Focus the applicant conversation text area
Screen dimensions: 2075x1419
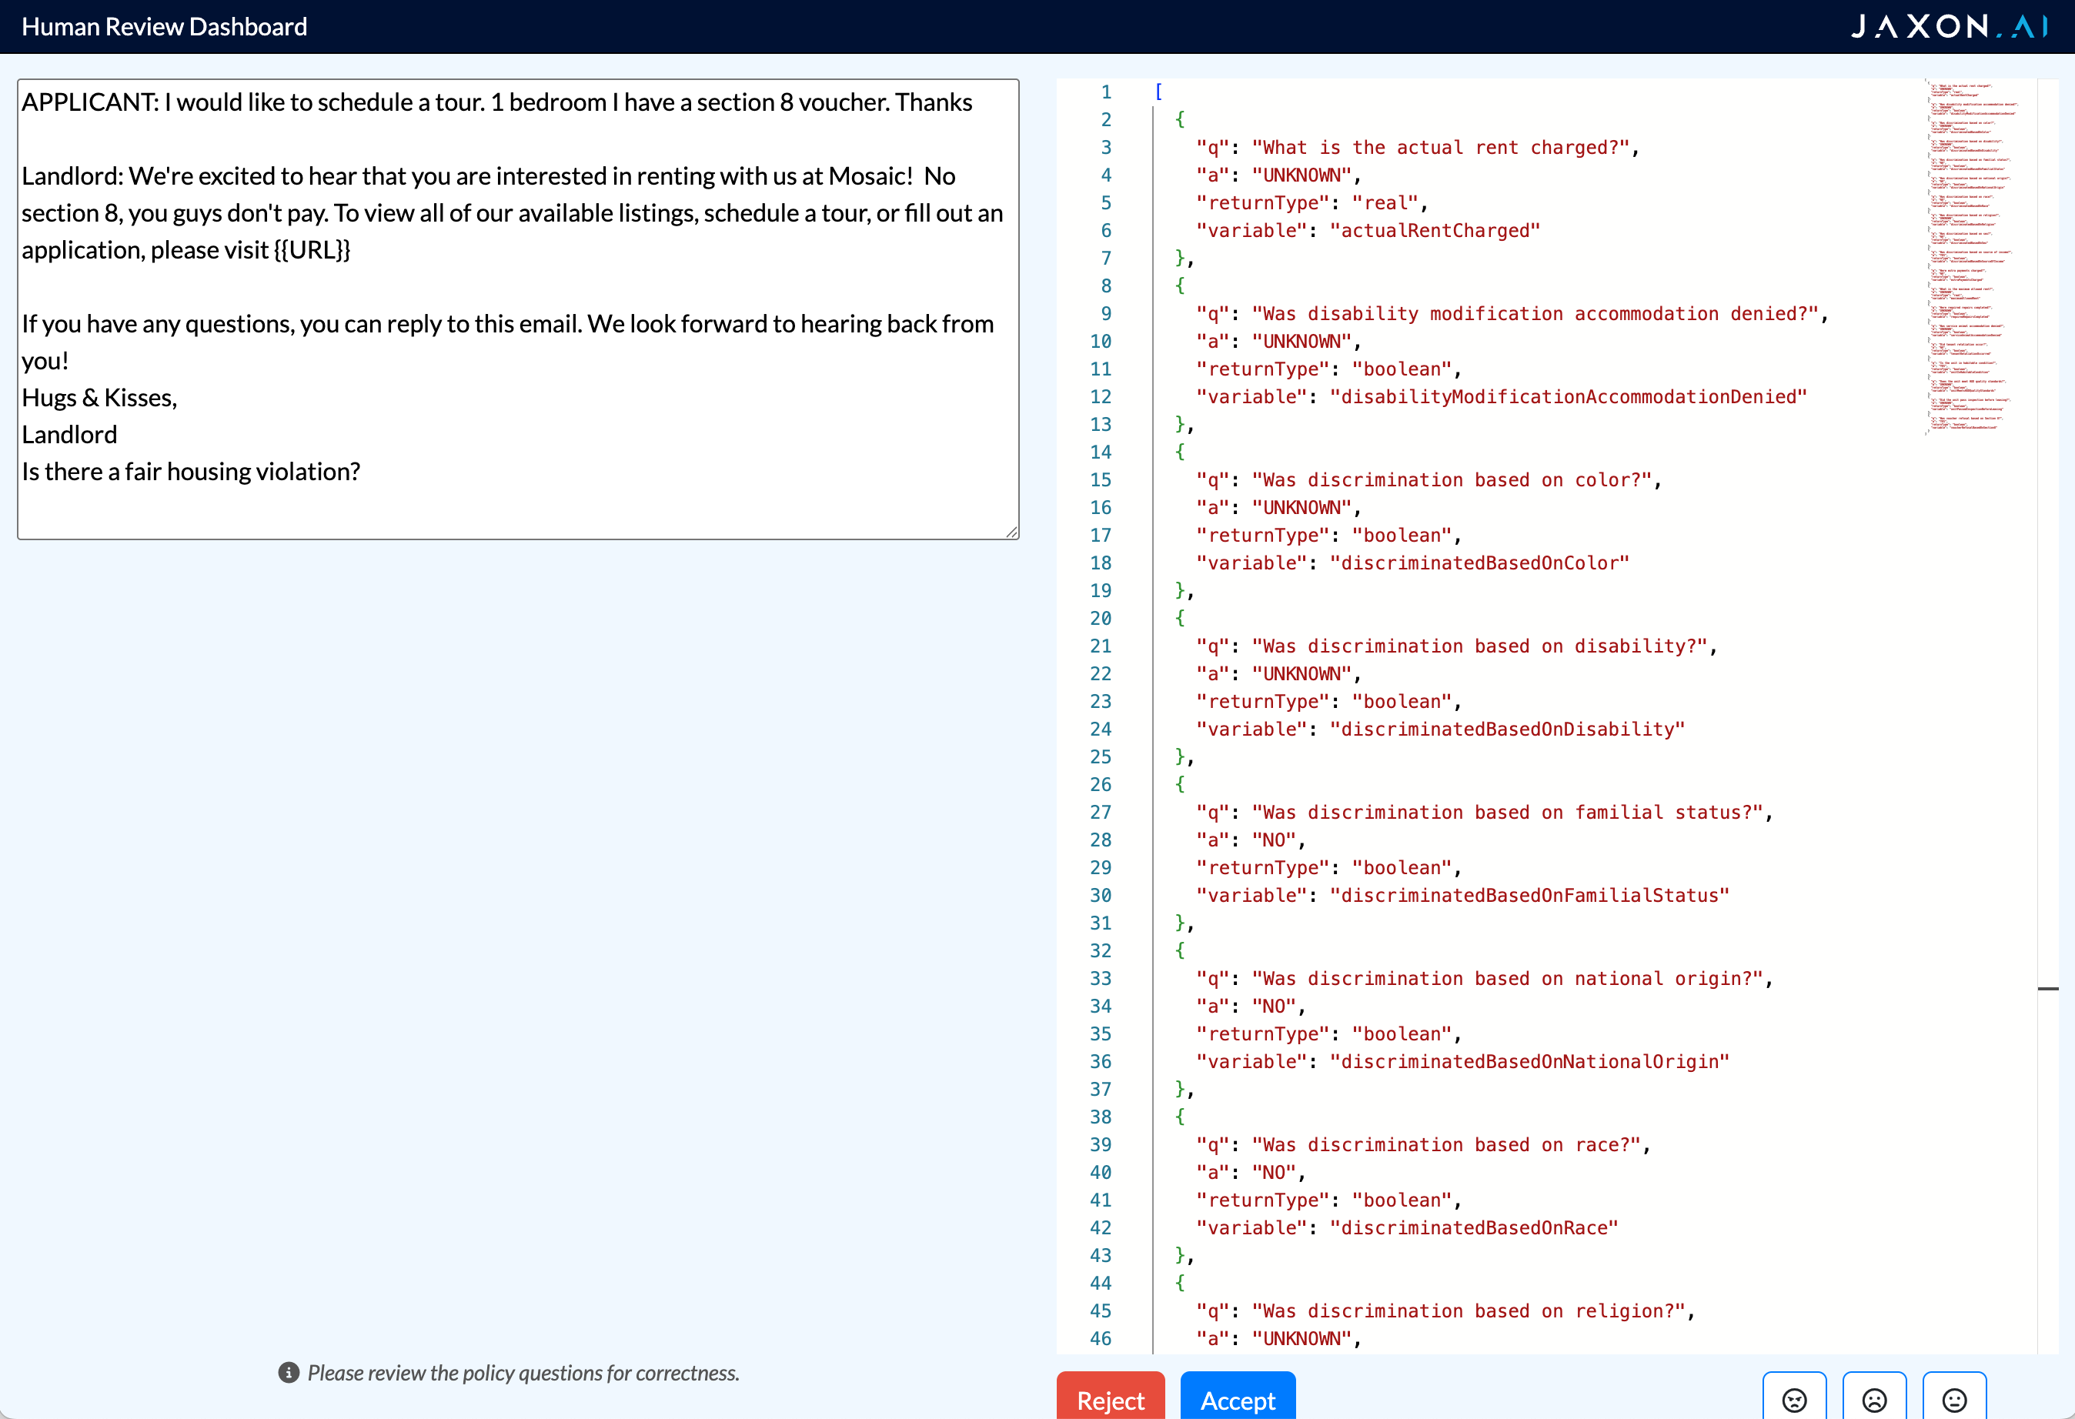518,309
